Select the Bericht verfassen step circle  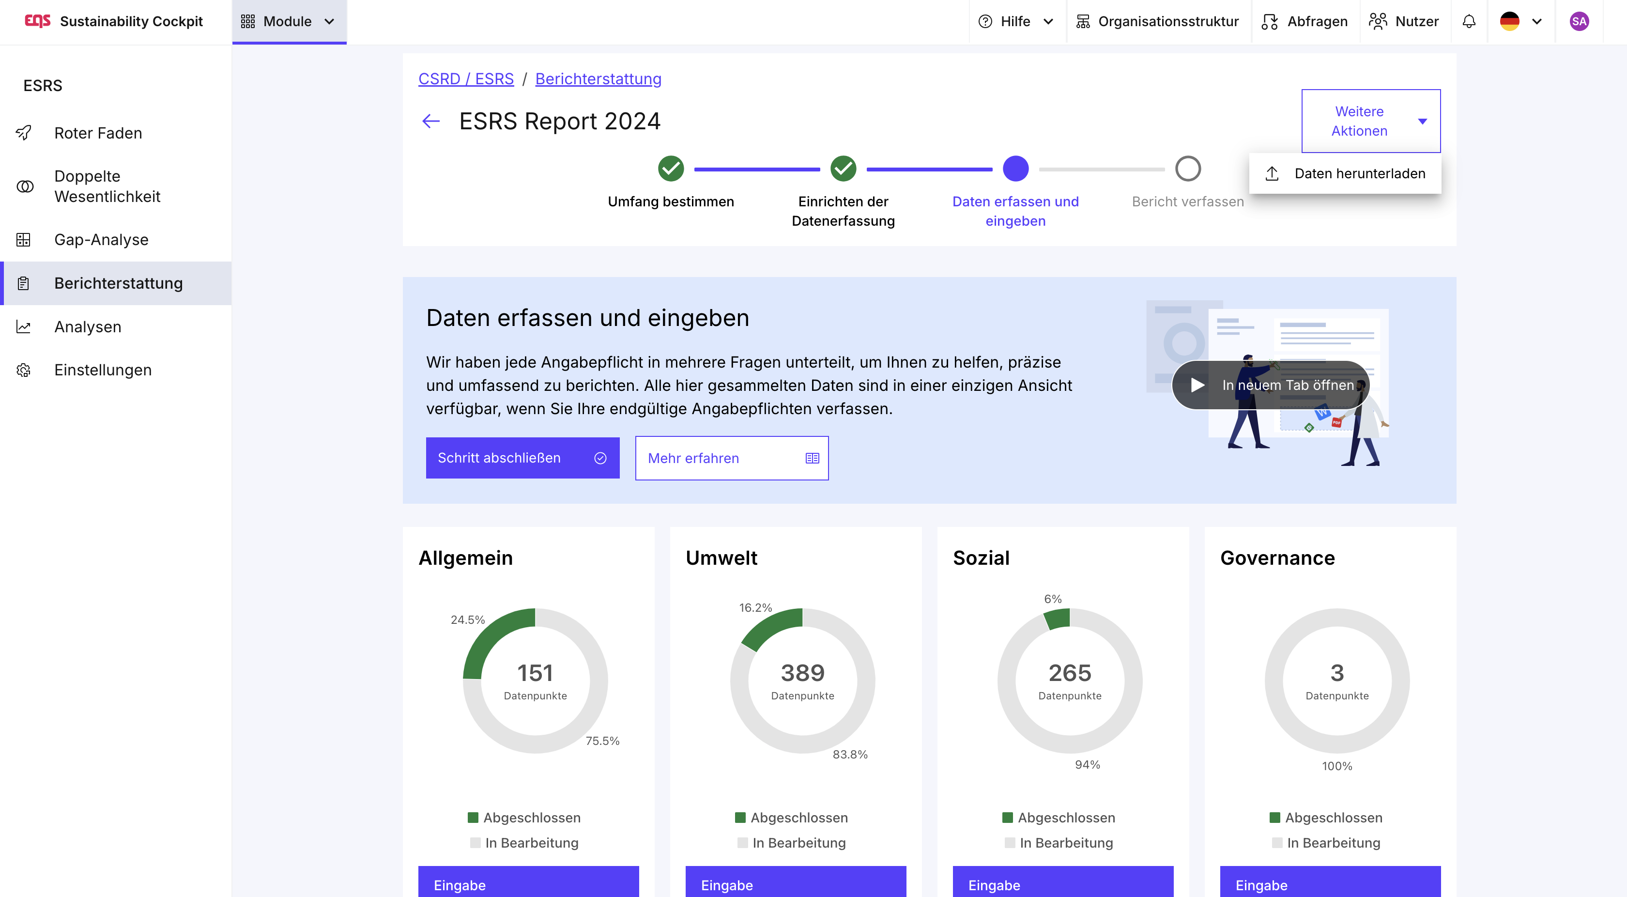1187,168
